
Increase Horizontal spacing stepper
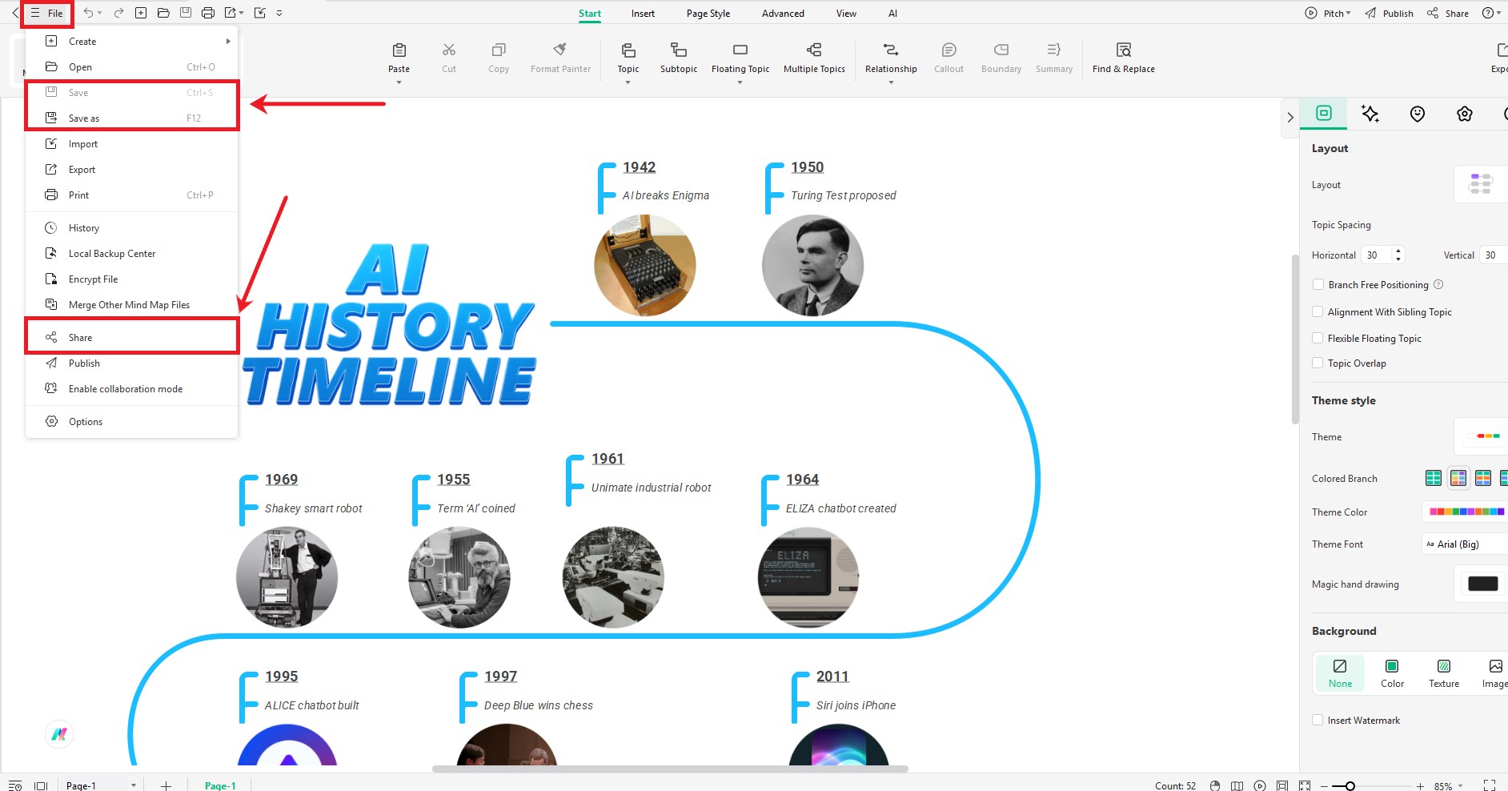1398,251
